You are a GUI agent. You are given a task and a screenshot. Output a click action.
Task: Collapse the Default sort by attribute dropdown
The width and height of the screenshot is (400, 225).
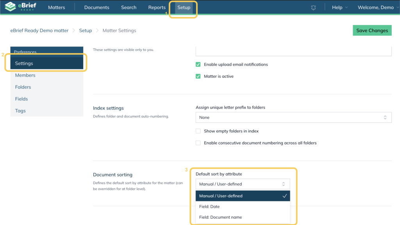(243, 184)
